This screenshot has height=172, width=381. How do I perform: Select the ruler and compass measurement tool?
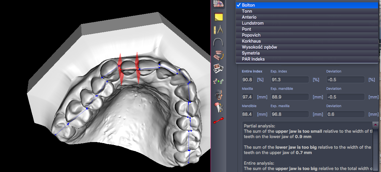[x=219, y=30]
